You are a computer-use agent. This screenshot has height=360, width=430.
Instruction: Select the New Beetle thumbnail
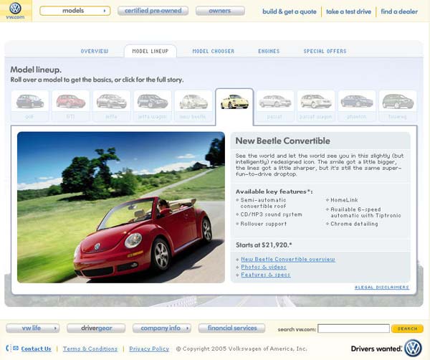point(193,105)
